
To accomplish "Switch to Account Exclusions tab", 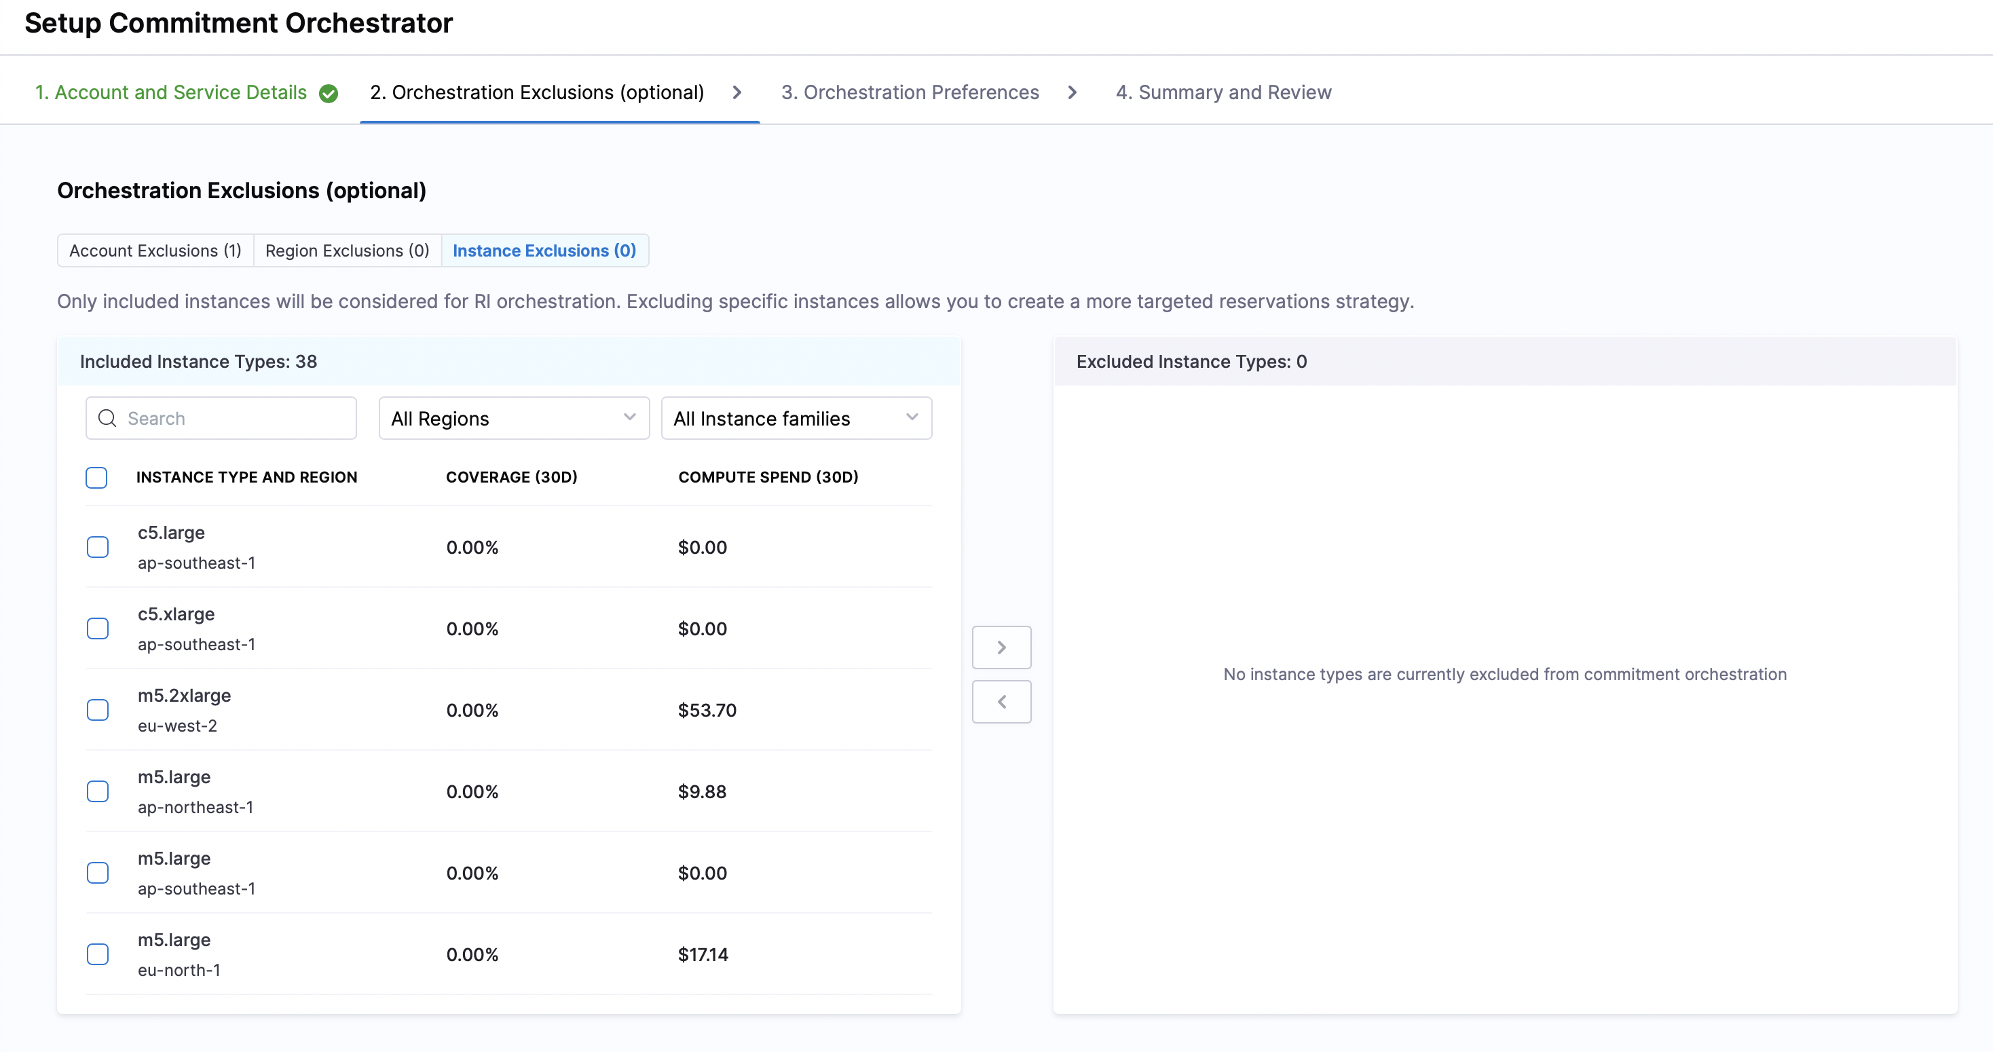I will (155, 250).
